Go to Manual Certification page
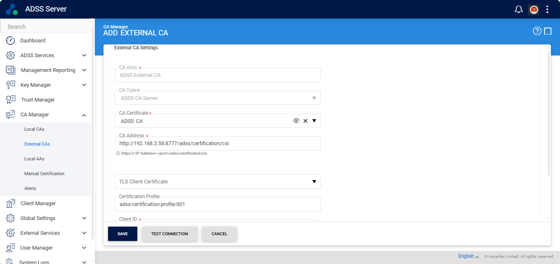 click(44, 174)
